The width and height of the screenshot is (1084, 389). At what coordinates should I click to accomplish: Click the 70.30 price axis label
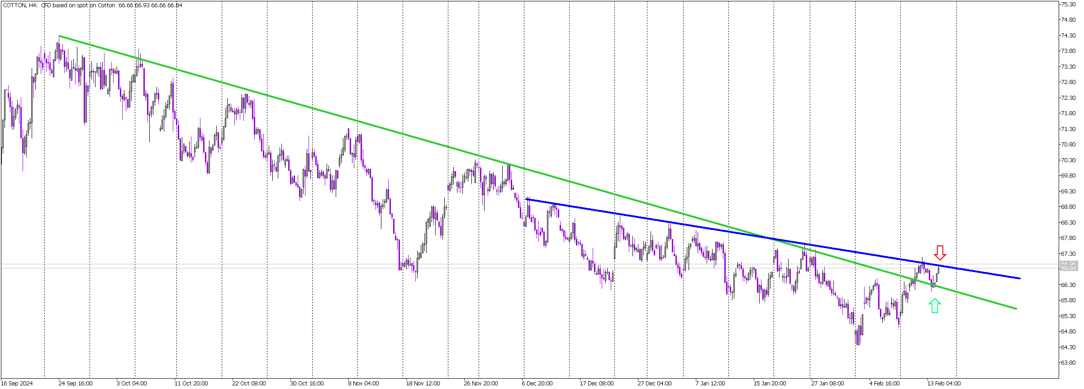(1069, 160)
